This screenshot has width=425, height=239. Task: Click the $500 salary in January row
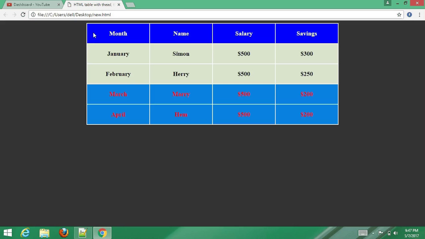pos(244,54)
